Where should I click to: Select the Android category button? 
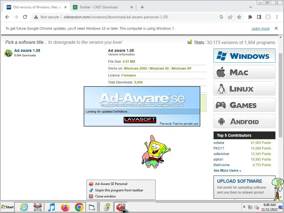pos(244,121)
